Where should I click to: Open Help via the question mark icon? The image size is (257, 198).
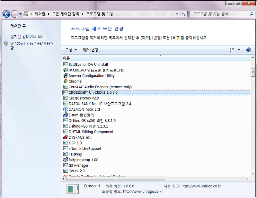click(x=250, y=50)
